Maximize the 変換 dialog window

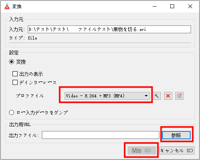tap(172, 6)
